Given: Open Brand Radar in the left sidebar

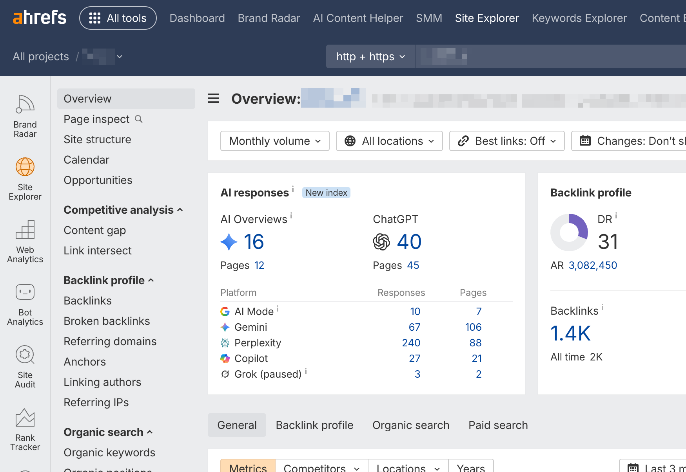Looking at the screenshot, I should (25, 116).
